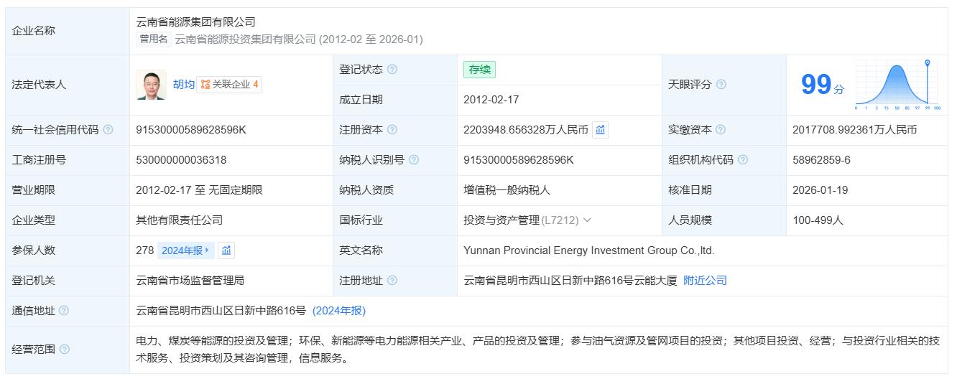Open legal representative 胡均 profile link

[183, 85]
